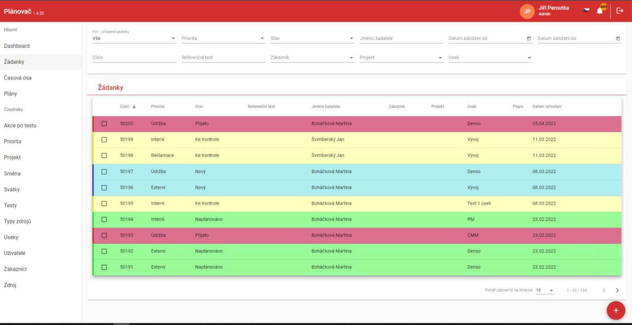Click the Jméno žadatele input field
Screen dimensions: 632x325
click(x=401, y=39)
